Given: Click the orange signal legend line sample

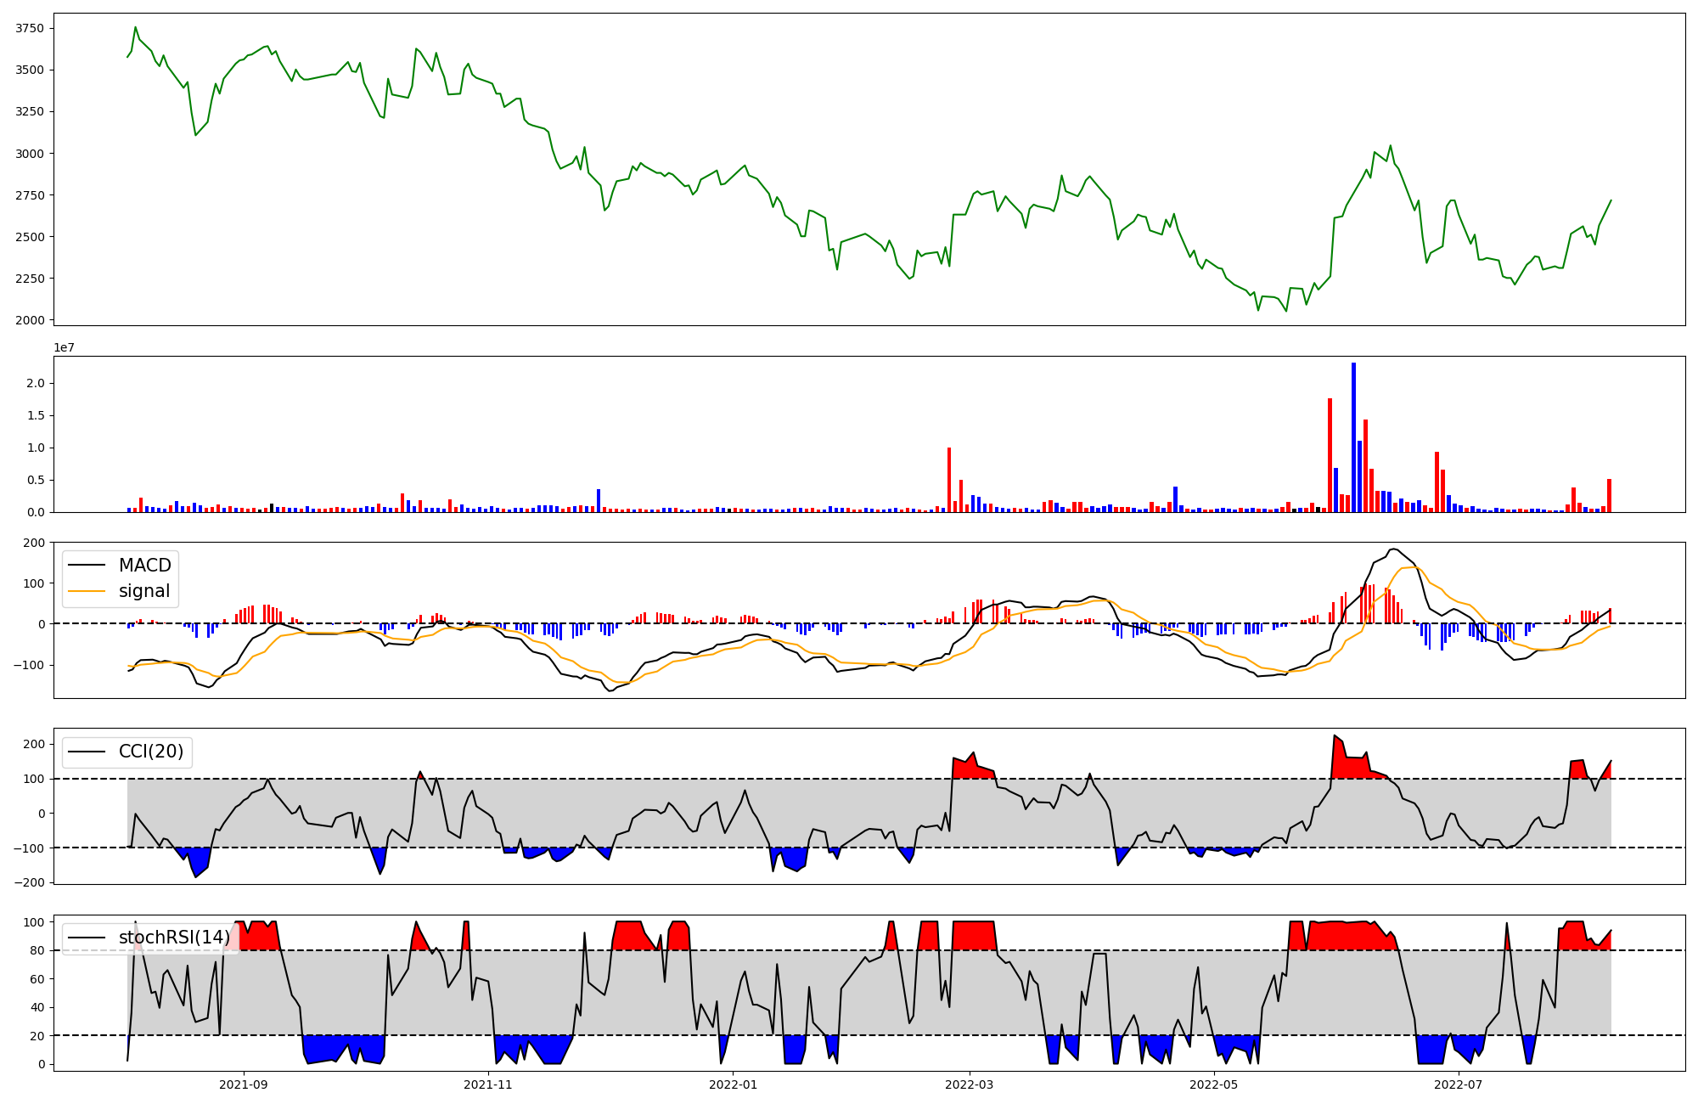Looking at the screenshot, I should point(87,591).
